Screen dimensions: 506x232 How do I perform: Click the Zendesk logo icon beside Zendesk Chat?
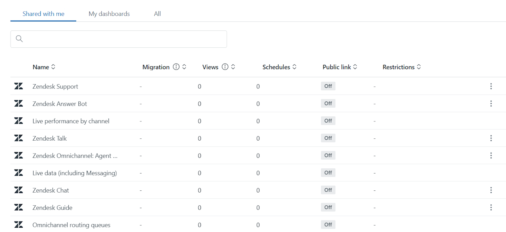coord(18,190)
